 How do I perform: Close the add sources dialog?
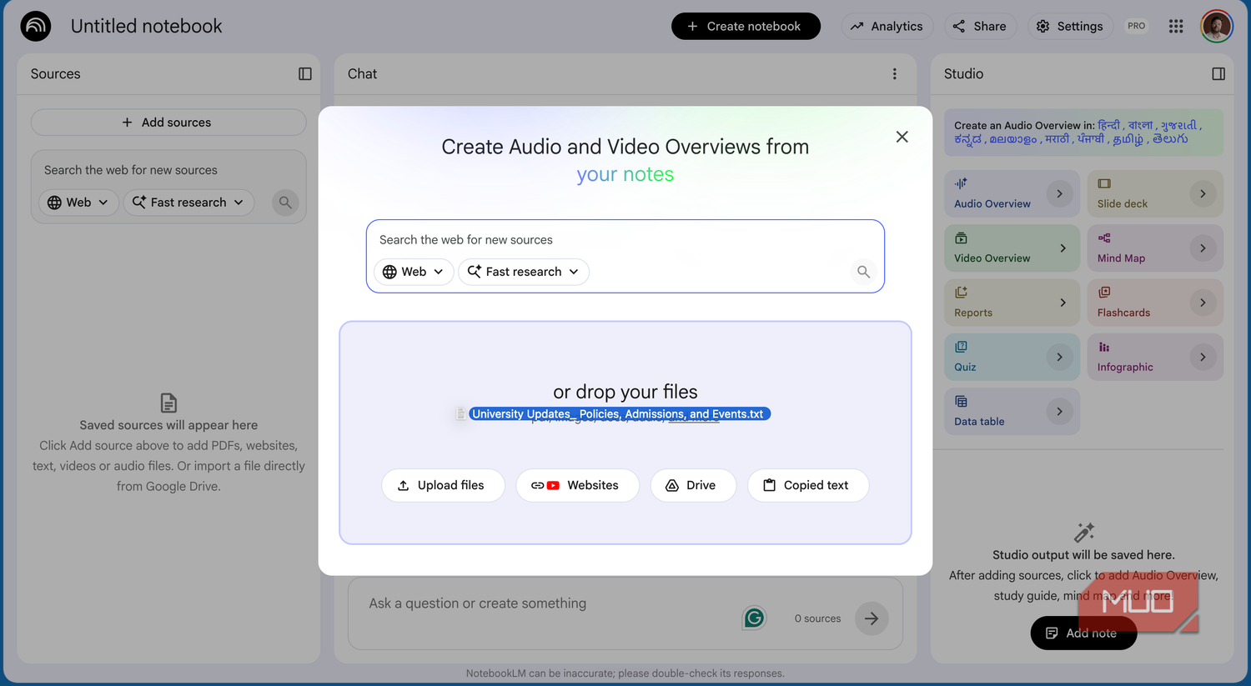pos(902,137)
